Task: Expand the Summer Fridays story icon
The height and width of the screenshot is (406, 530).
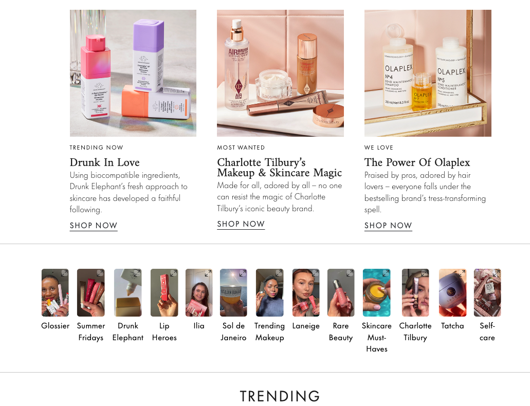Action: click(100, 273)
